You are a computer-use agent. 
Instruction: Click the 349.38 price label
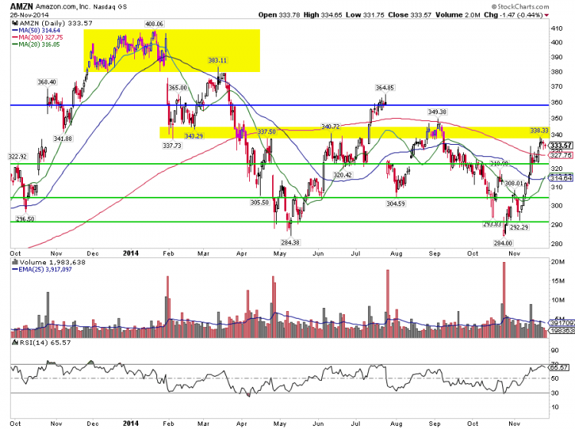437,112
